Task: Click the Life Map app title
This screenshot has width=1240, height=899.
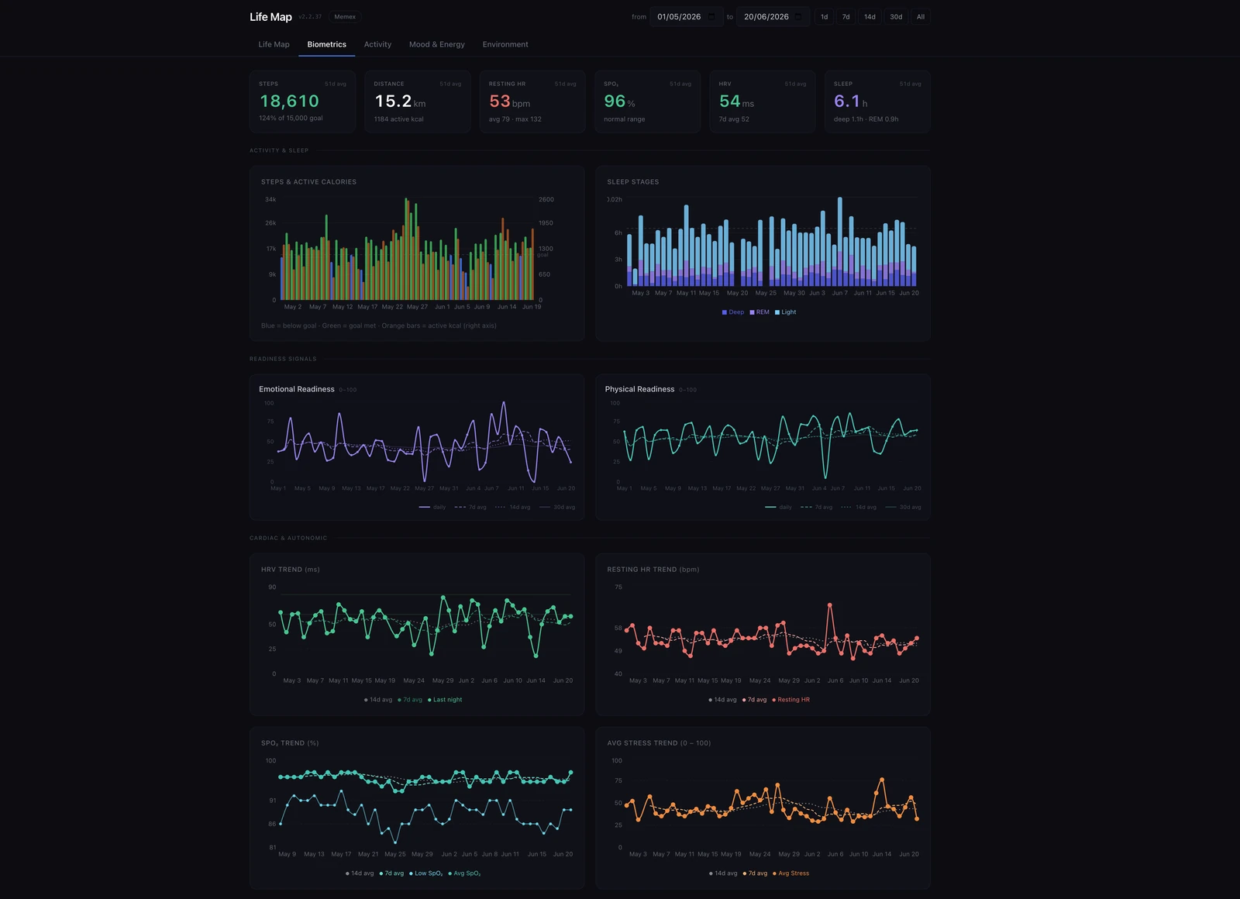Action: coord(270,16)
